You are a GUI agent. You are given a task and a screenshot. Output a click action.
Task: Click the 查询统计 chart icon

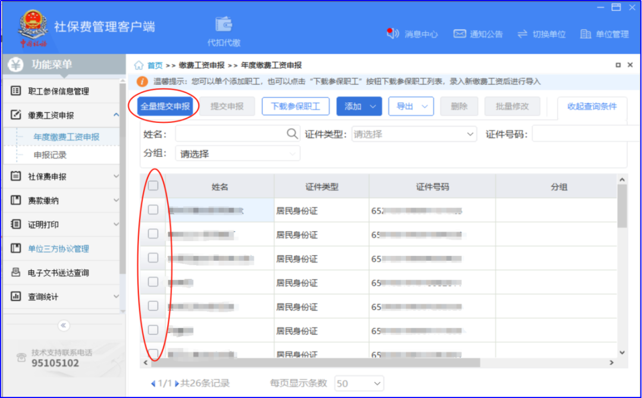(15, 296)
